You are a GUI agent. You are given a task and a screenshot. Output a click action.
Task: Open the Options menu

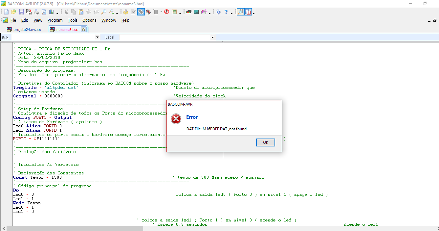[89, 20]
